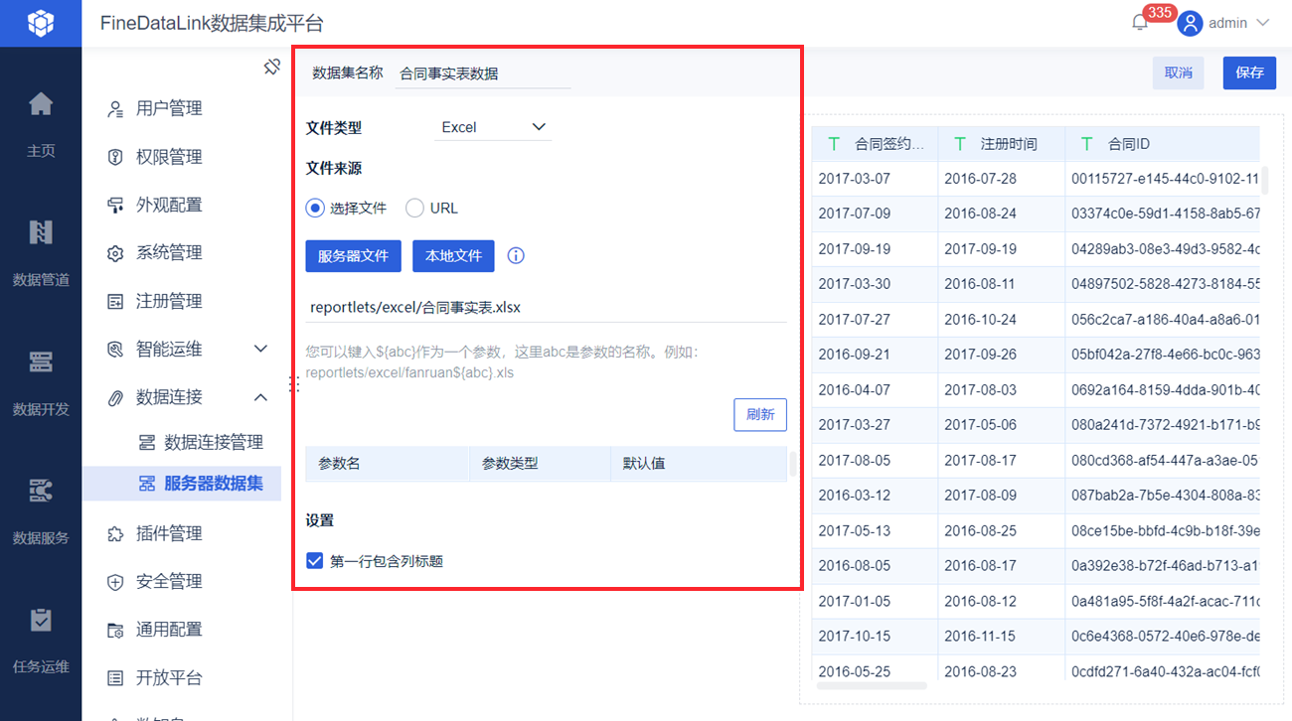Viewport: 1292px width, 721px height.
Task: Click the type icon of 合同ID column
Action: [x=1088, y=144]
